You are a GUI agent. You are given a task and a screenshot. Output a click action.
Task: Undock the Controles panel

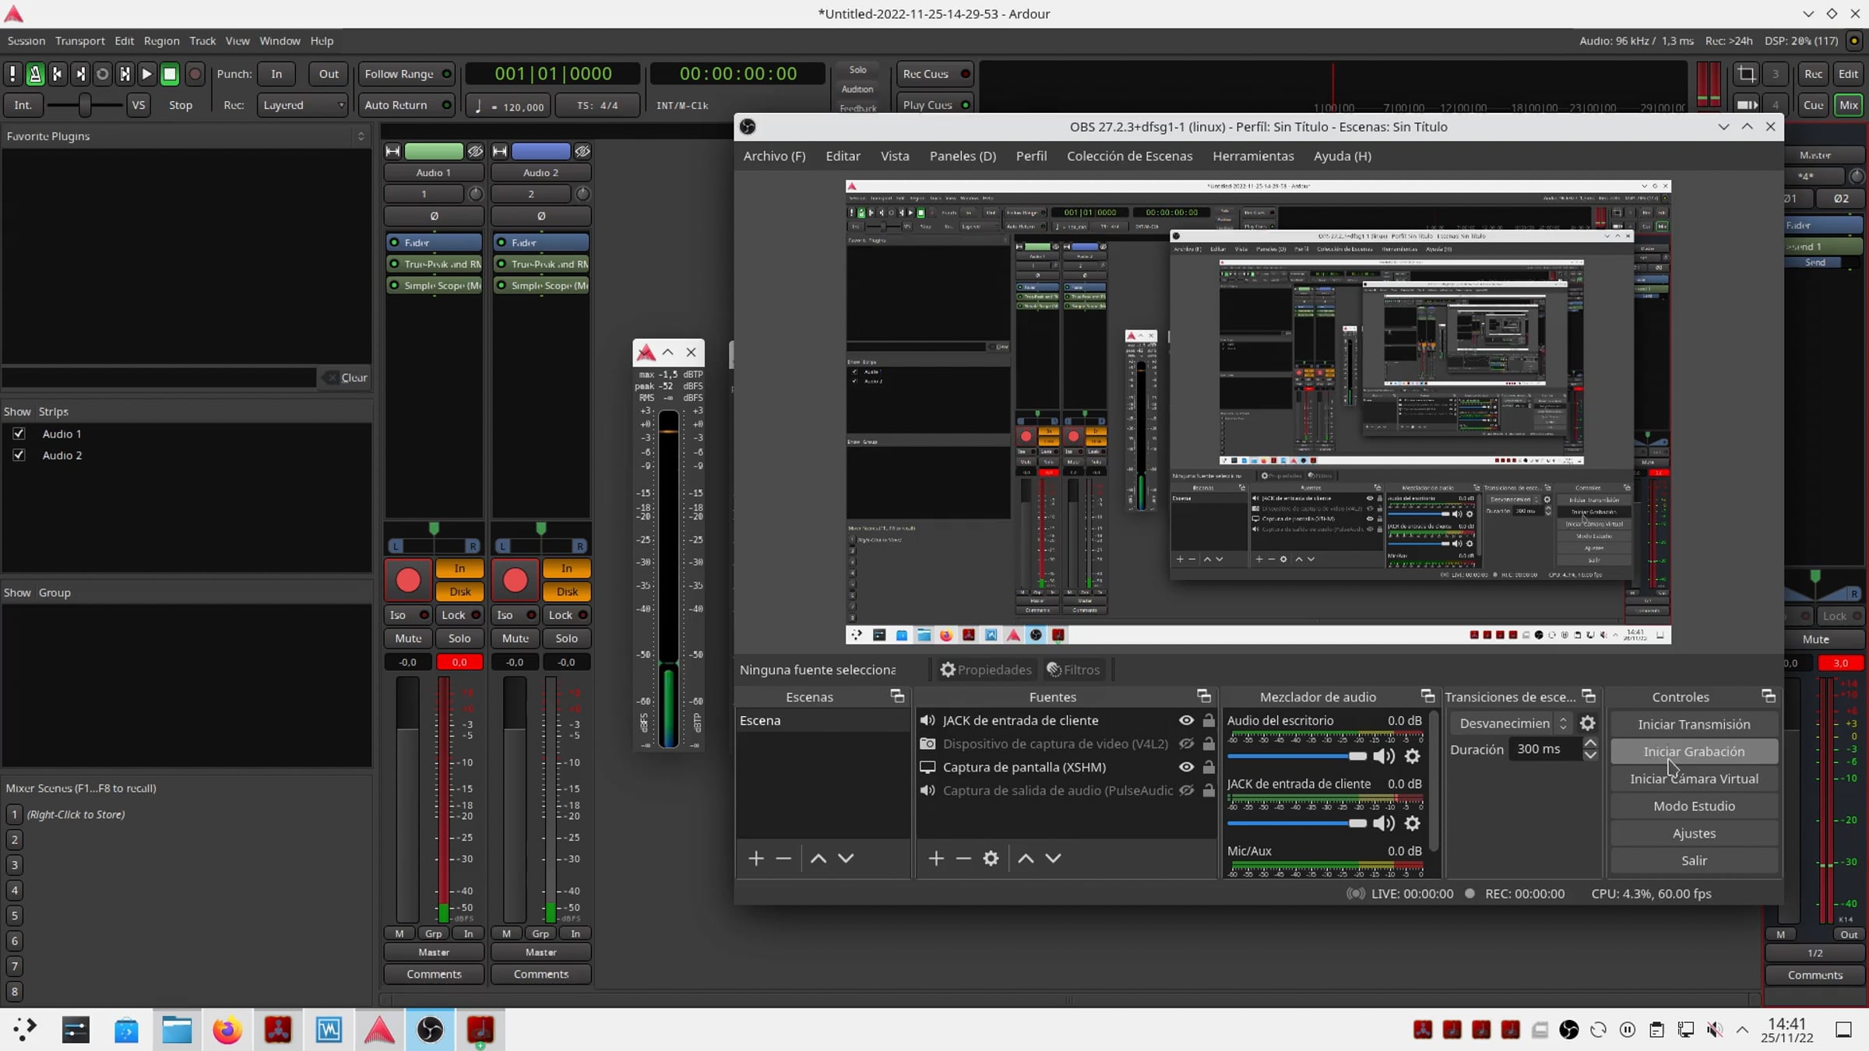click(x=1769, y=696)
